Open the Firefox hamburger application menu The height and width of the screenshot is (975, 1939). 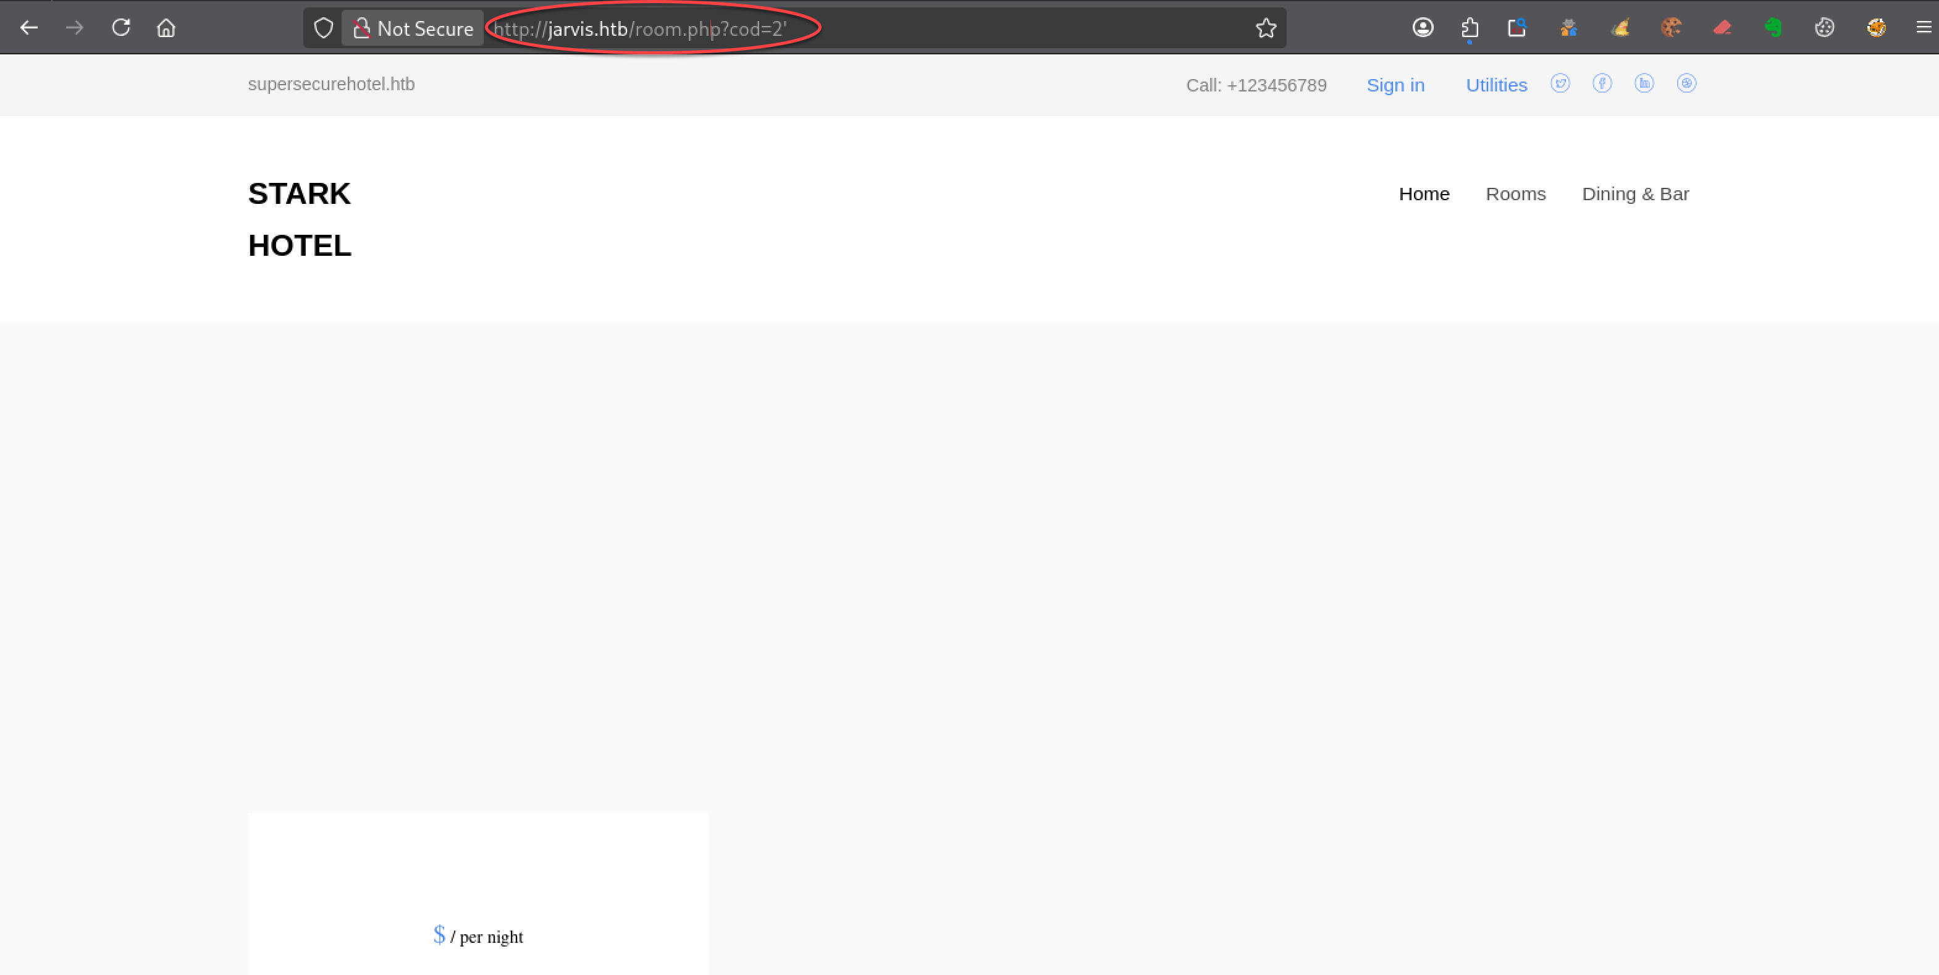(1923, 28)
